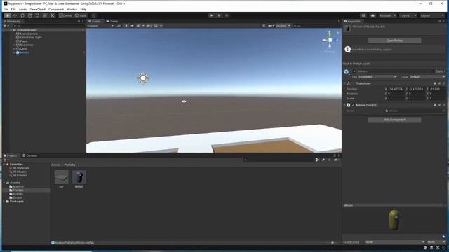Open the Layer dropdown (Default)

point(427,77)
